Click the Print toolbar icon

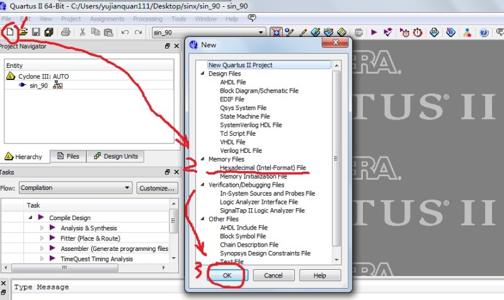pos(65,31)
